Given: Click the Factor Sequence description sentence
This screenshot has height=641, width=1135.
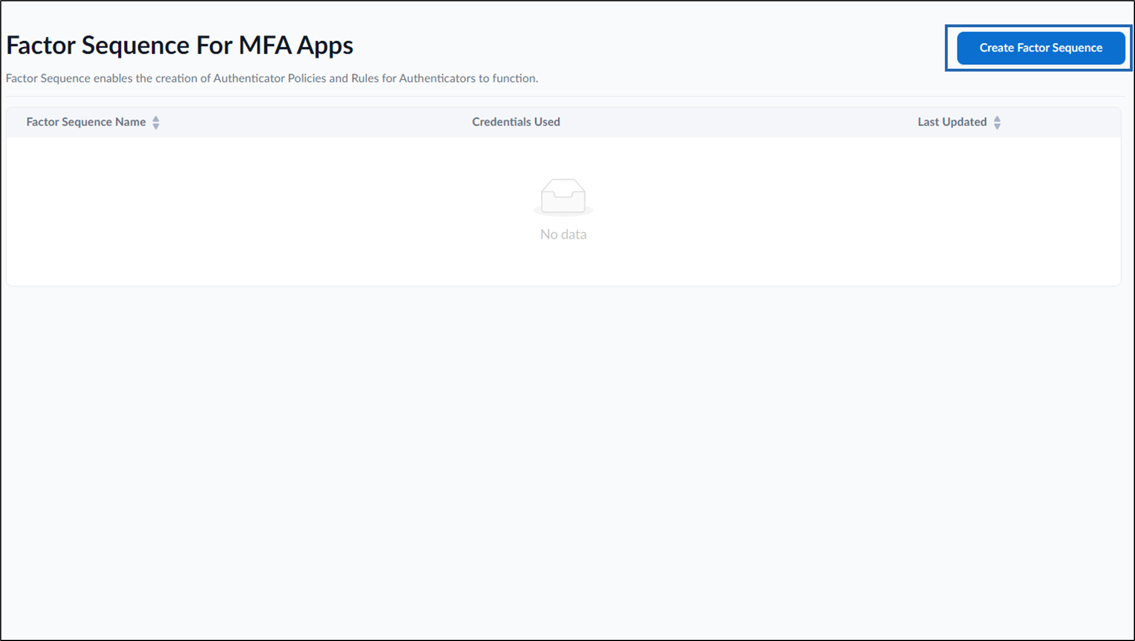Looking at the screenshot, I should coord(272,78).
